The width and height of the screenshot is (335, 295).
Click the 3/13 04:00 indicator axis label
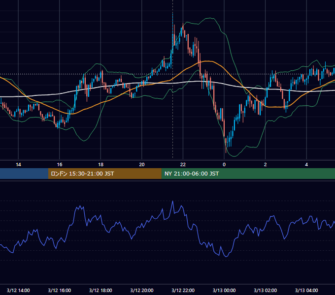point(306,290)
